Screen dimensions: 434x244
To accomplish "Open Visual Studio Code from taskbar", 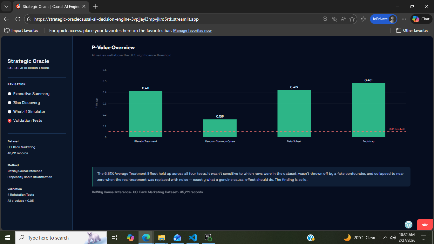I will pyautogui.click(x=193, y=238).
